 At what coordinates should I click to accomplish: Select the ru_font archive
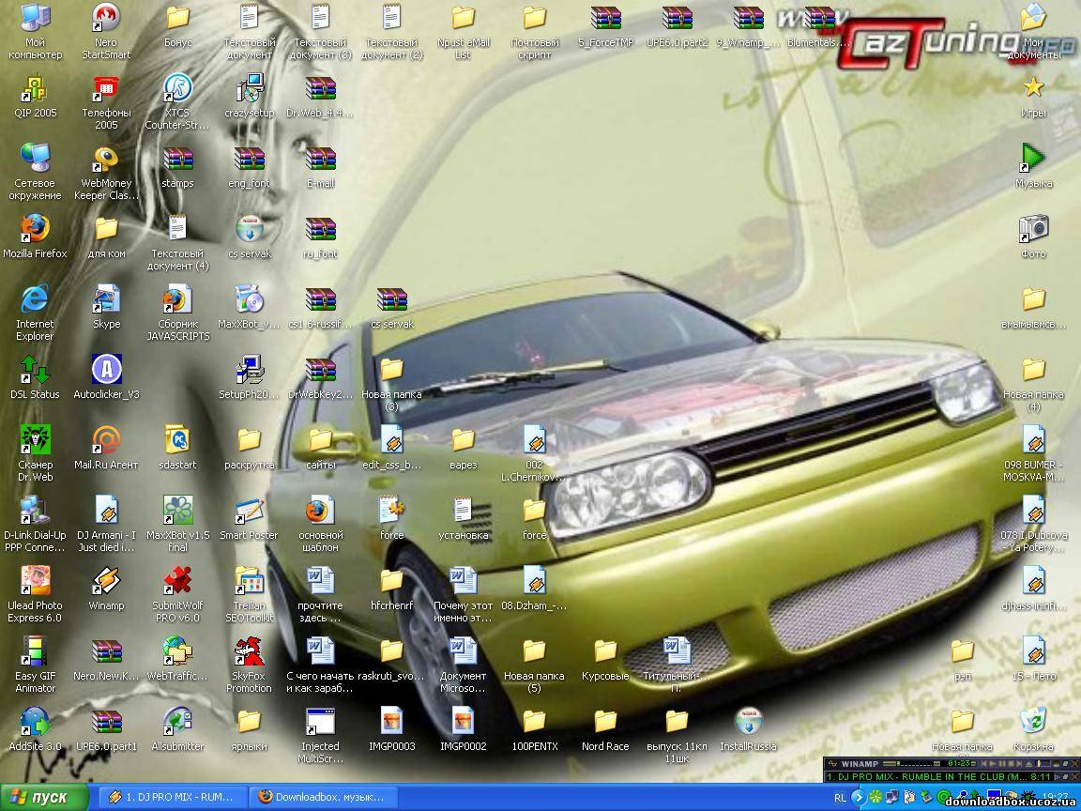pos(320,237)
